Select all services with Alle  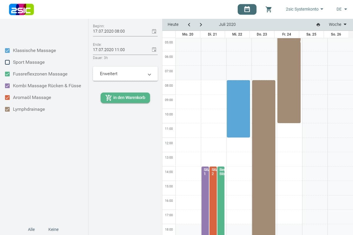[31, 229]
